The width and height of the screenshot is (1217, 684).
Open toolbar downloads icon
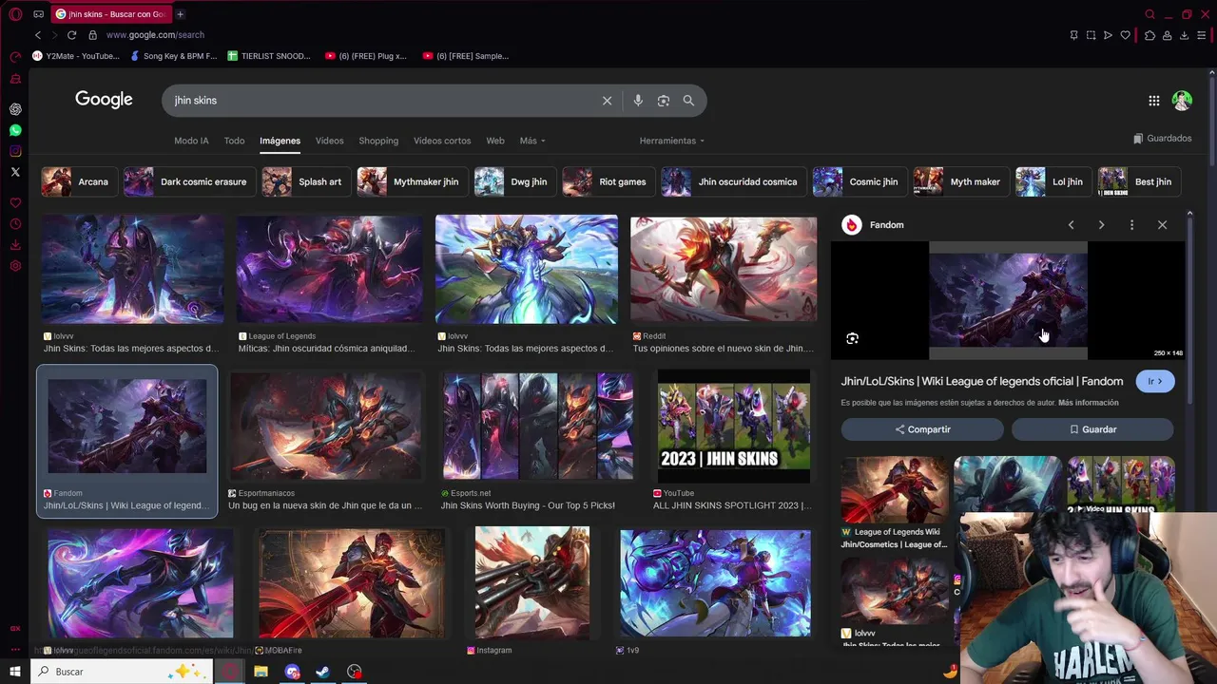click(1184, 35)
